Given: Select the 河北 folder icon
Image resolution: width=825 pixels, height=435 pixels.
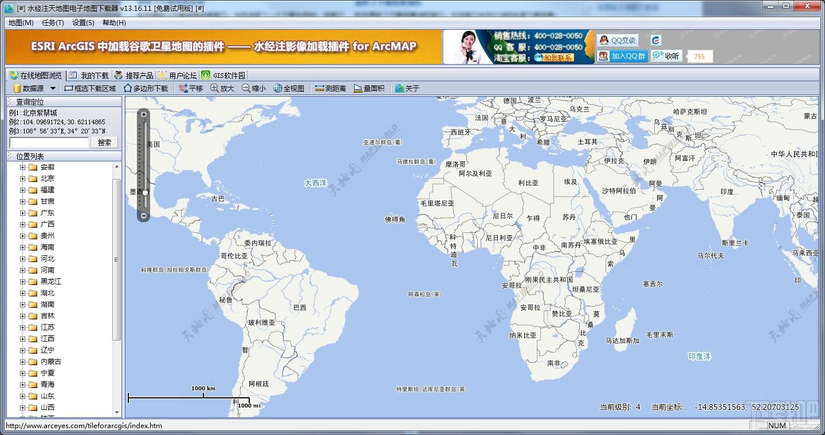Looking at the screenshot, I should coord(33,259).
